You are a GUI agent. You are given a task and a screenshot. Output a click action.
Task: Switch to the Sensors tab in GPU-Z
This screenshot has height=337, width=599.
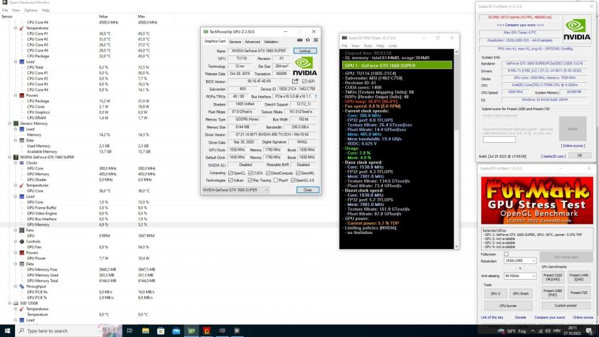coord(235,42)
